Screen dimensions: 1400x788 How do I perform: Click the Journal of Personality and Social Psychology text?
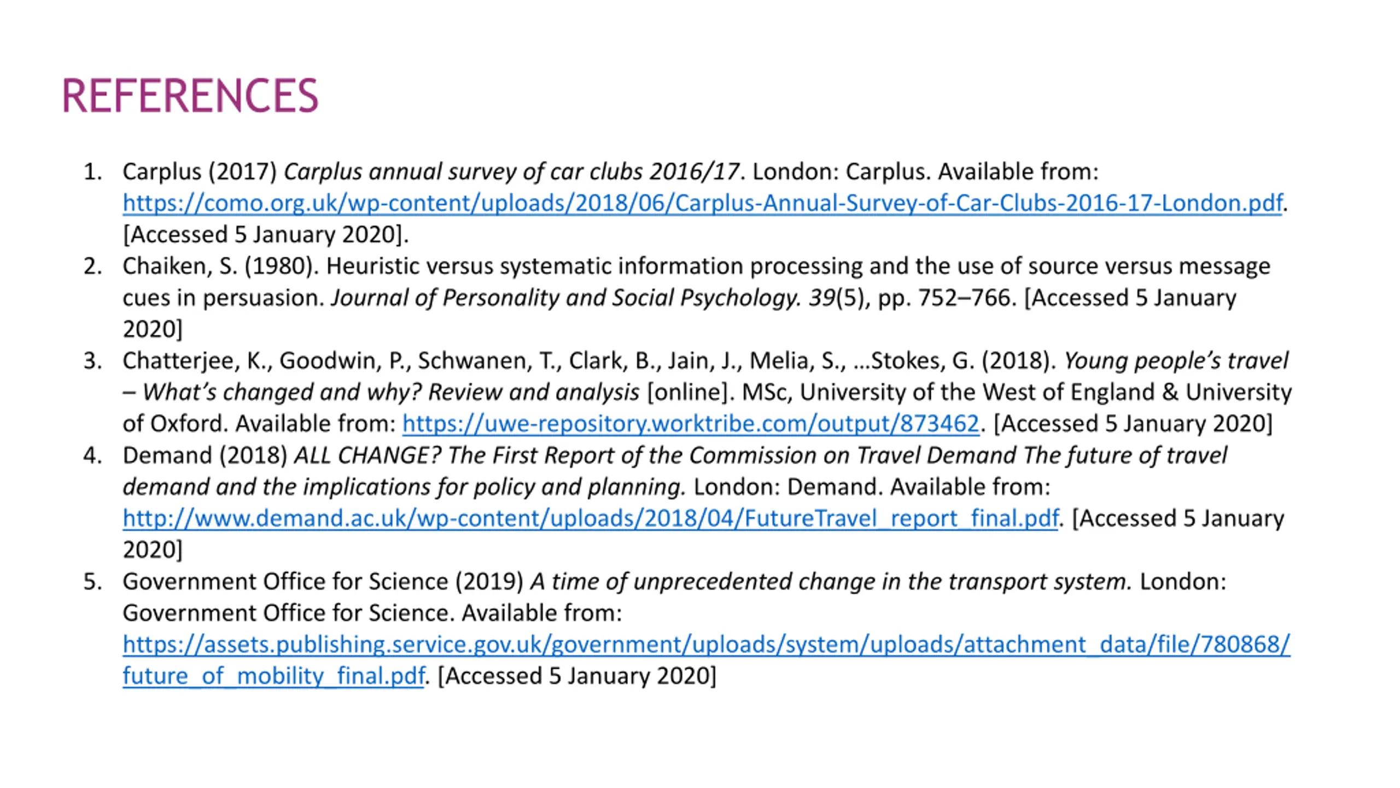tap(565, 298)
